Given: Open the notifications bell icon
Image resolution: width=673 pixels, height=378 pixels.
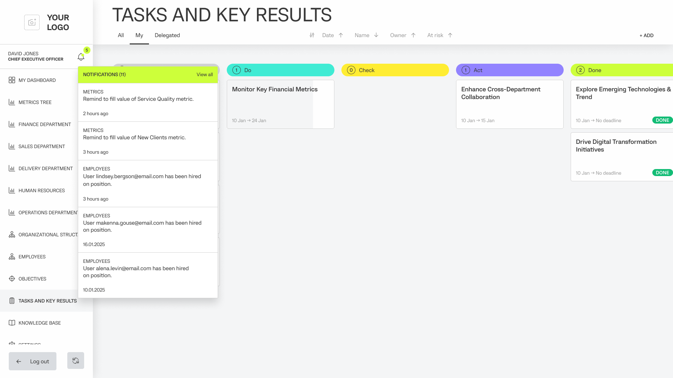Looking at the screenshot, I should pos(81,56).
